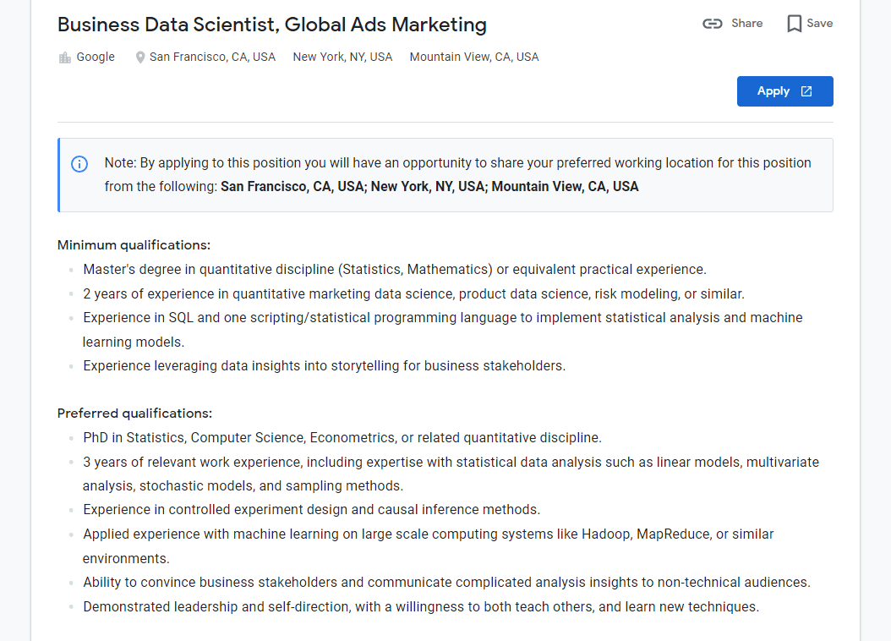Select the San Francisco, CA, USA location
This screenshot has width=891, height=641.
[211, 57]
